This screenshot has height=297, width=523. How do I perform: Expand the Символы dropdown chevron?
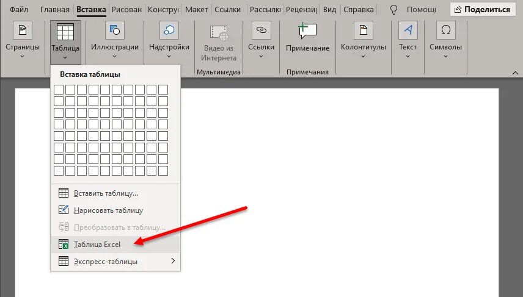(x=445, y=57)
